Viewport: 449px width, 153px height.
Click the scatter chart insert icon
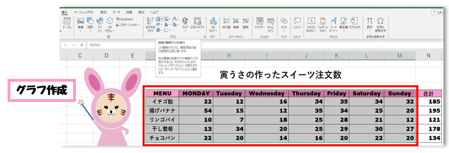(x=166, y=30)
